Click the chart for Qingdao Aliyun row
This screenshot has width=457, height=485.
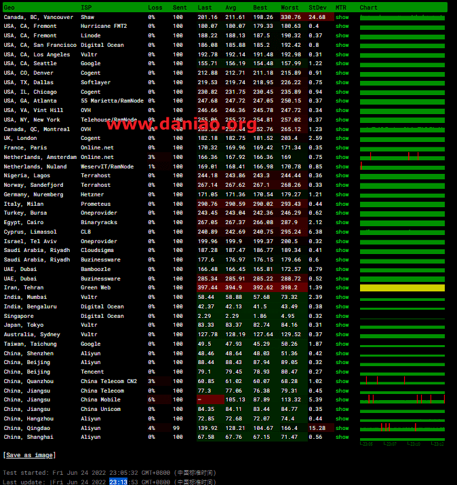coord(402,428)
